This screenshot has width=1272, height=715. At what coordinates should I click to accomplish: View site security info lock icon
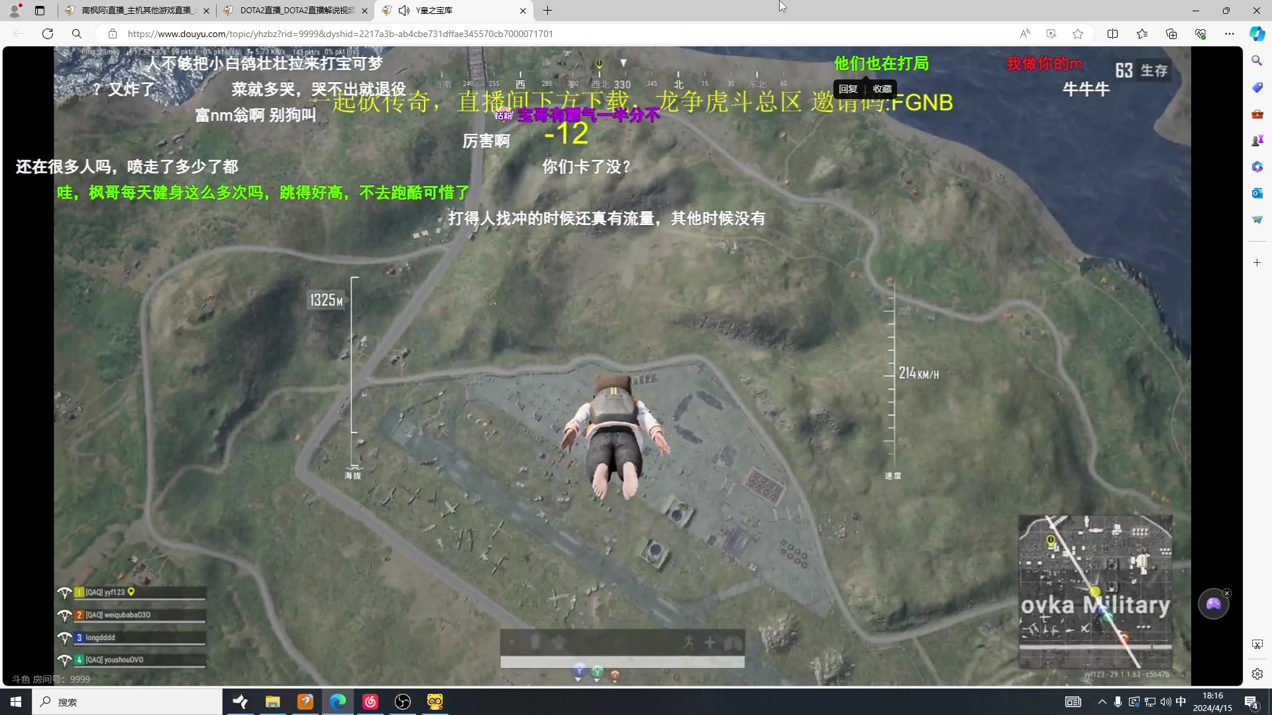click(x=113, y=34)
